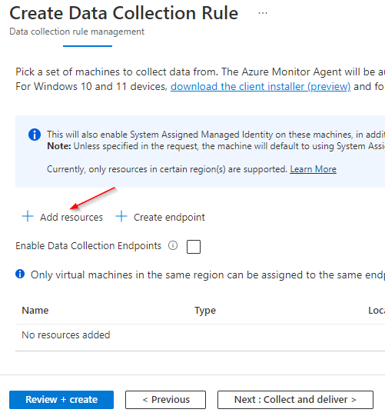Click the Data collection rule management subtitle
This screenshot has width=385, height=416.
click(77, 32)
